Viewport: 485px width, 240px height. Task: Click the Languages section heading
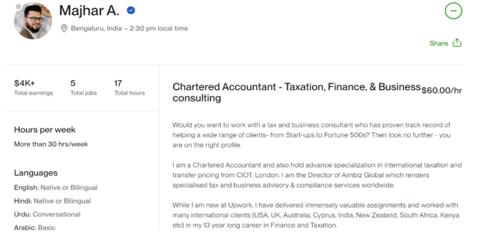[x=36, y=173]
